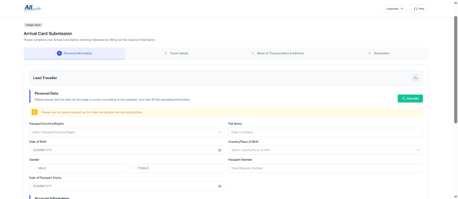Select the Personal Information step tab
Screen dimensions: 458x199
[74, 53]
